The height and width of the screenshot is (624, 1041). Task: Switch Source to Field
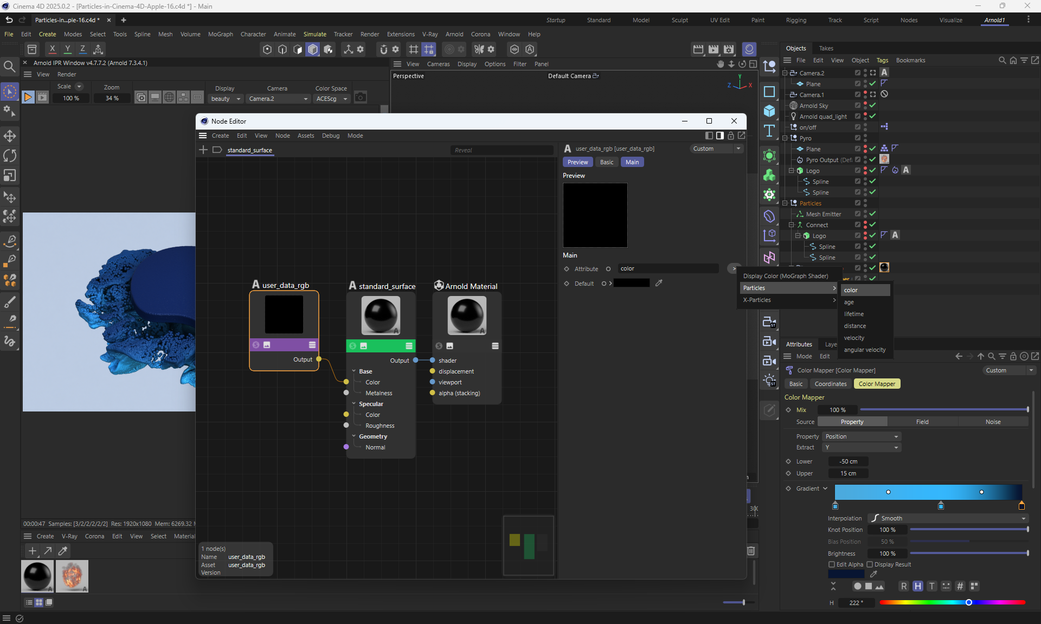[x=922, y=422]
